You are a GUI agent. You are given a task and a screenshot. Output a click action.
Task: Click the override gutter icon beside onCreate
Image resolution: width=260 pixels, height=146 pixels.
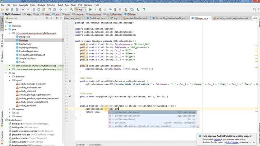[x=70, y=81]
